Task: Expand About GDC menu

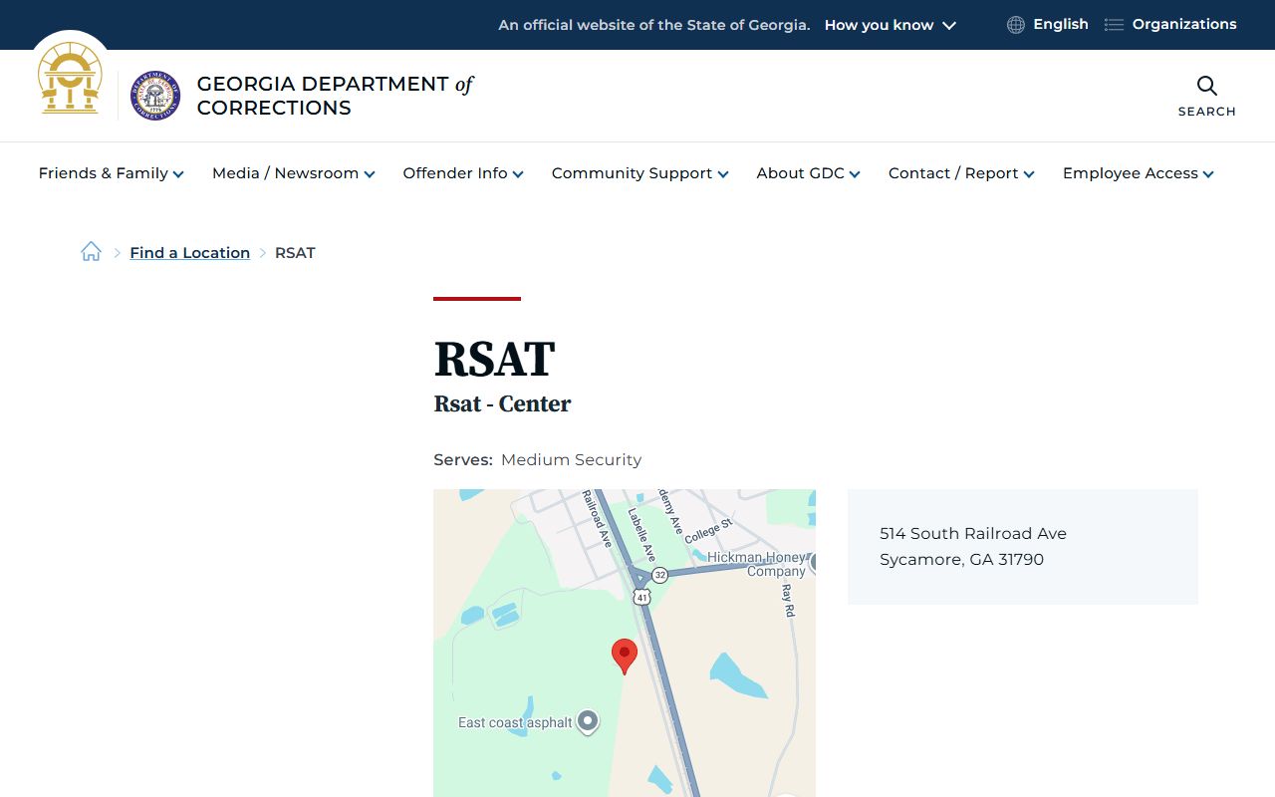Action: pyautogui.click(x=809, y=173)
